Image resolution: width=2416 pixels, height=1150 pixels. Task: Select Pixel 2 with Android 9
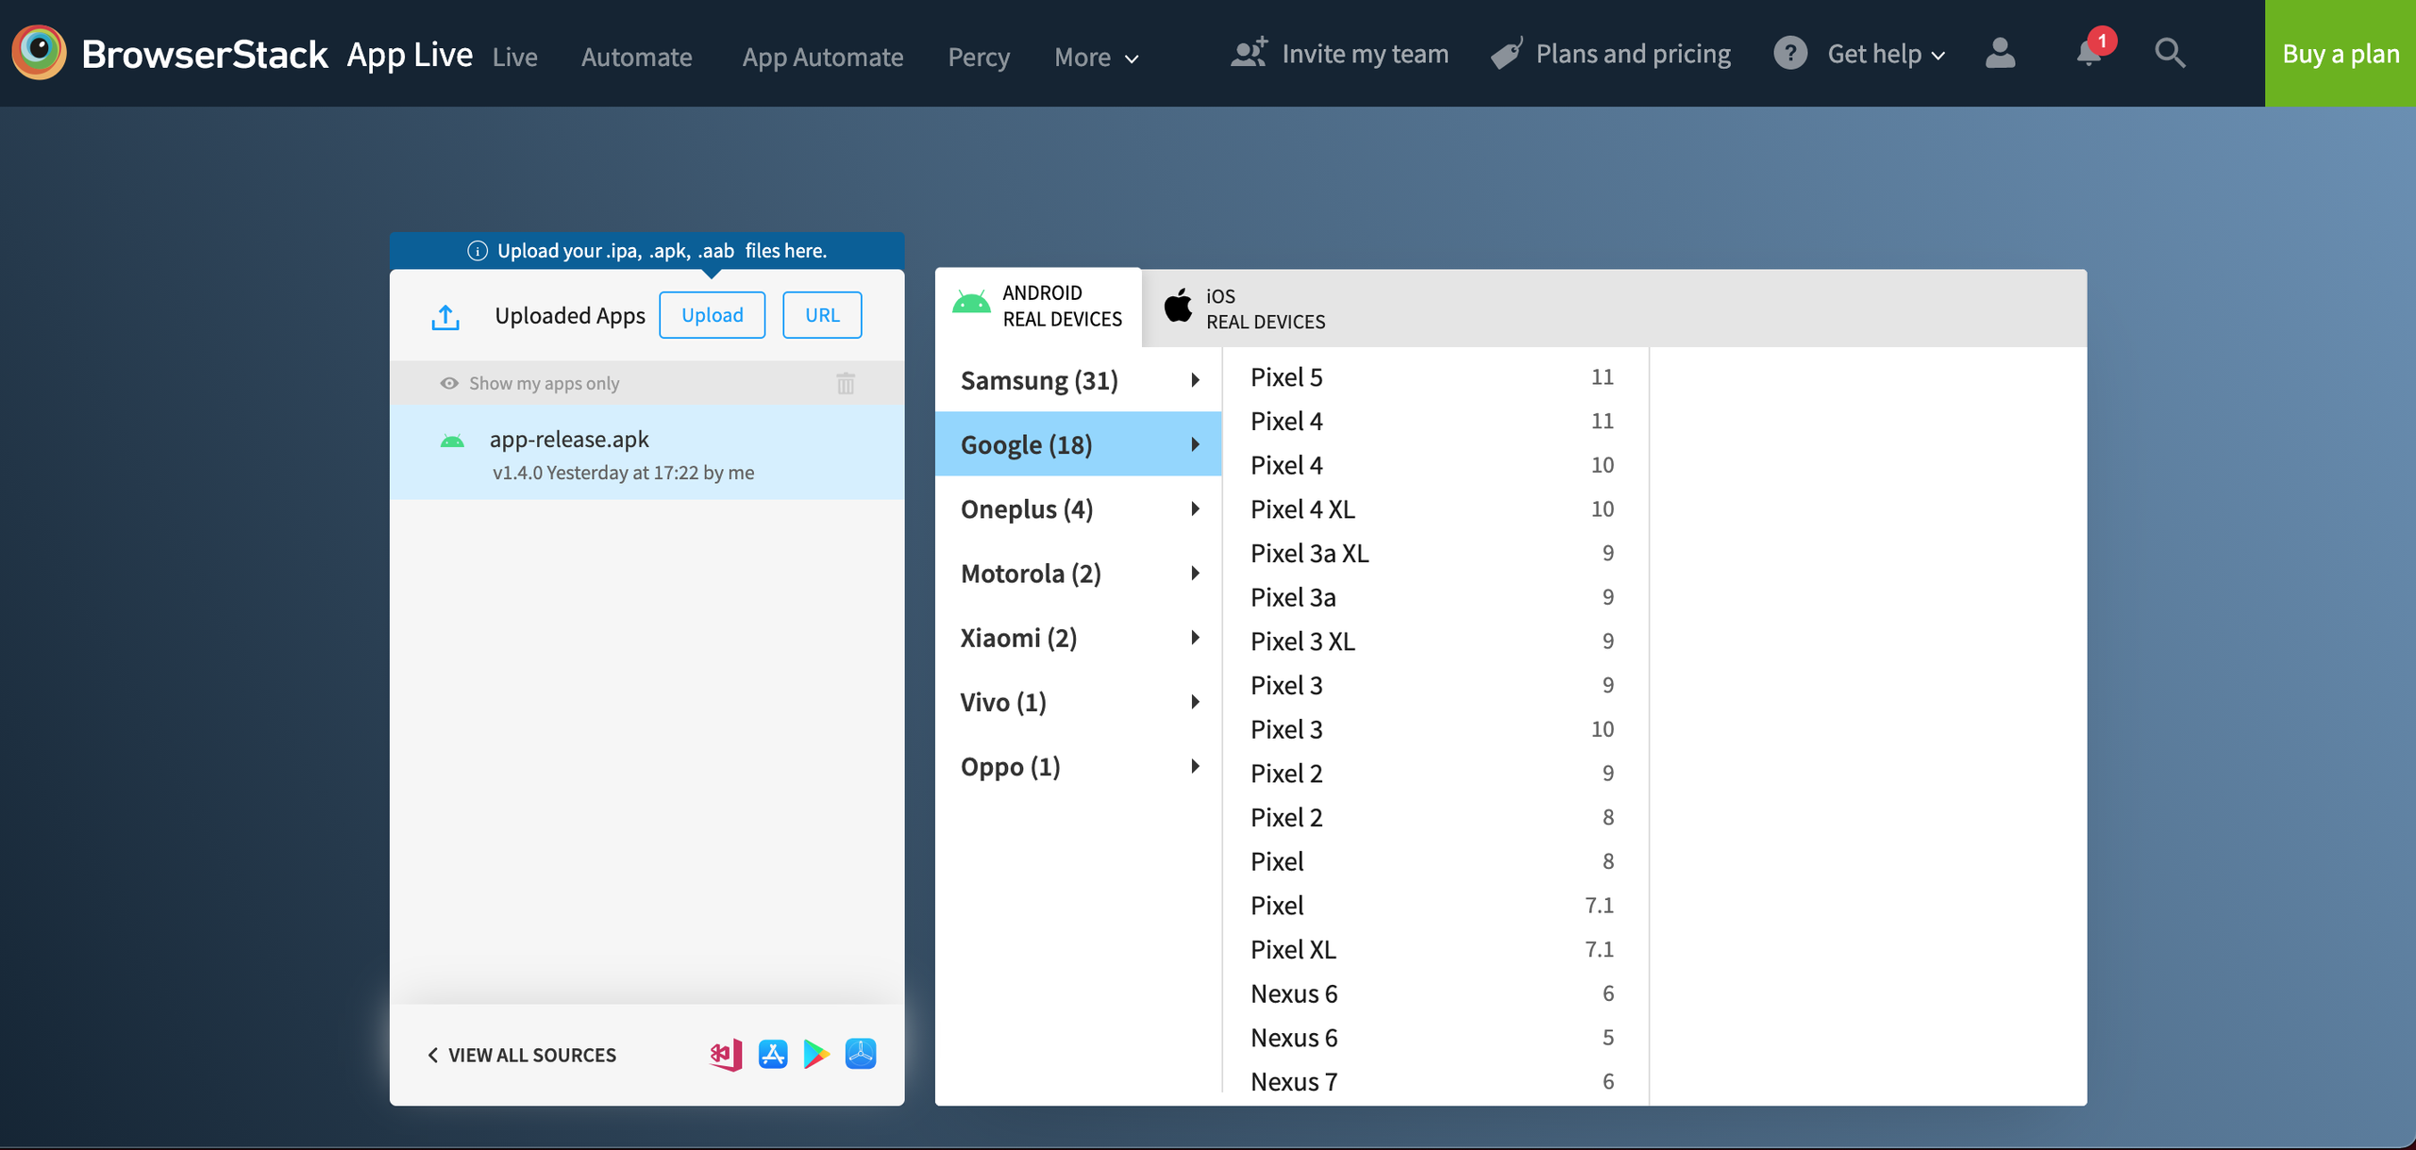coord(1434,774)
